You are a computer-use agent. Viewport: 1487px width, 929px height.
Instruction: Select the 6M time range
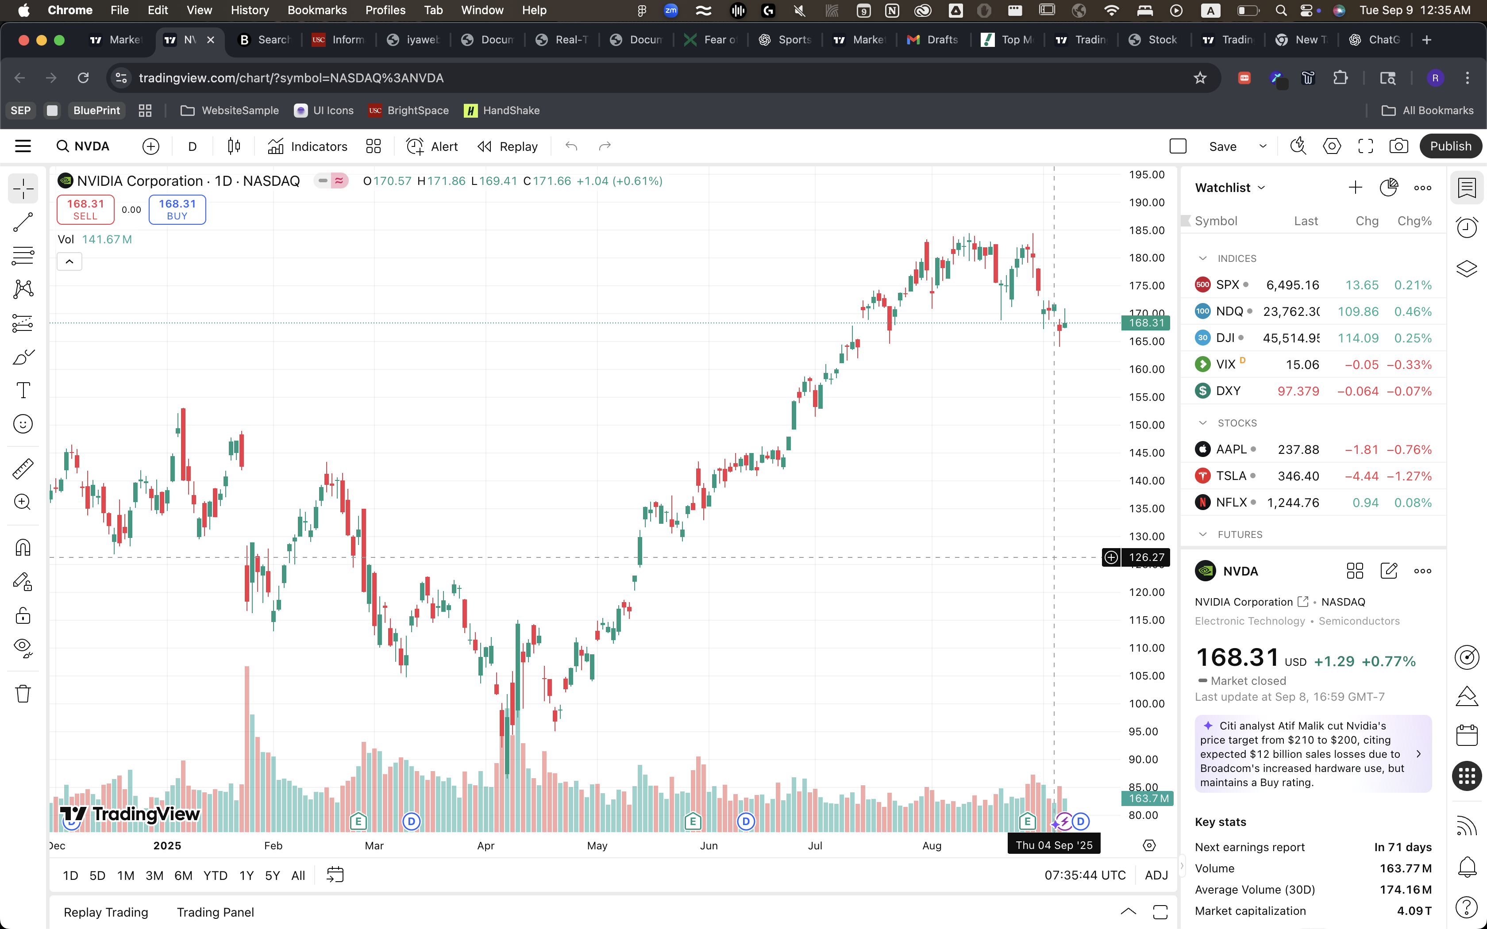183,875
